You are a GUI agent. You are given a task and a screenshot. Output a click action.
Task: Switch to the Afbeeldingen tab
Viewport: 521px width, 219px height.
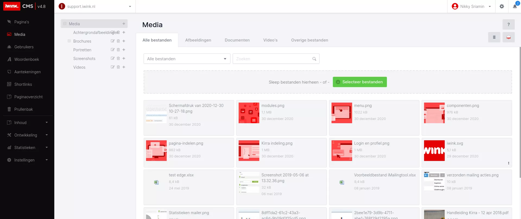click(x=198, y=40)
